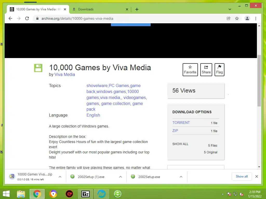The height and width of the screenshot is (199, 266).
Task: Open the blue window taskbar icon
Action: pyautogui.click(x=102, y=194)
